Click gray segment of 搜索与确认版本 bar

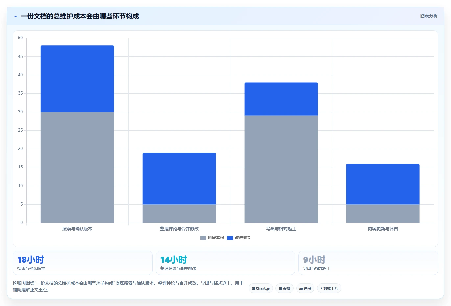[77, 167]
